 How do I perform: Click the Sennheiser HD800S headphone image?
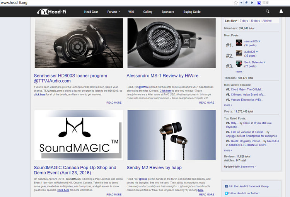tap(79, 43)
